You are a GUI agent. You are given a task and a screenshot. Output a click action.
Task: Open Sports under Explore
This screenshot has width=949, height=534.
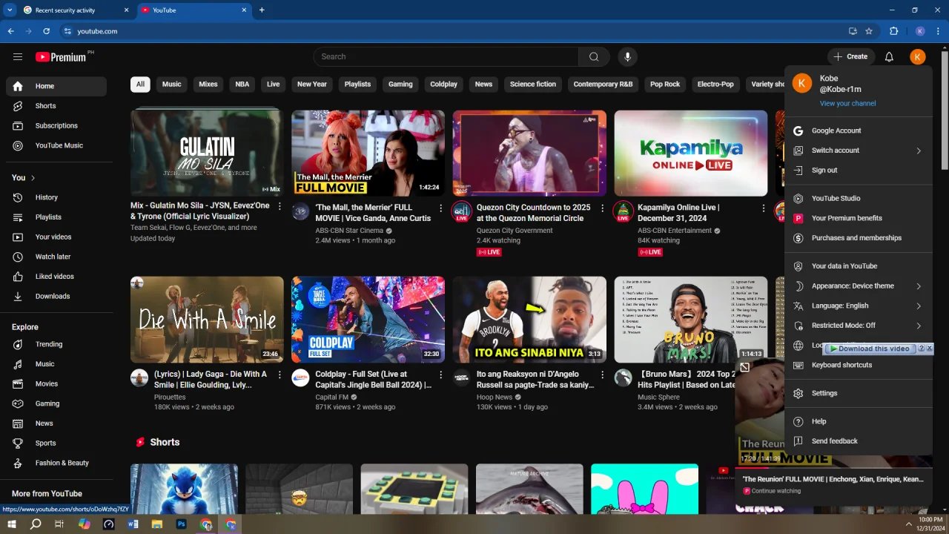point(56,443)
